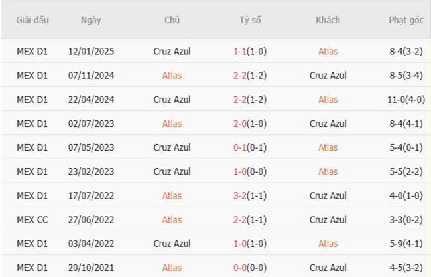Image resolution: width=431 pixels, height=277 pixels.
Task: Click the "Khách" column header
Action: pyautogui.click(x=328, y=20)
